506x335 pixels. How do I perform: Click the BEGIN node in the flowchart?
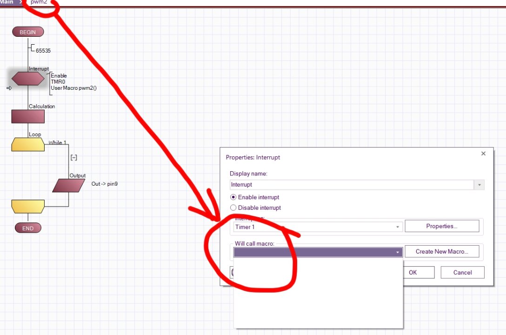pos(28,32)
